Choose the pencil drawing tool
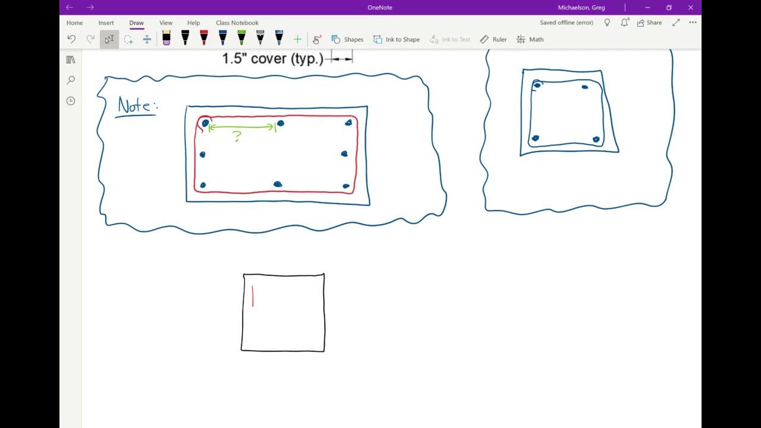The width and height of the screenshot is (761, 428). click(260, 39)
